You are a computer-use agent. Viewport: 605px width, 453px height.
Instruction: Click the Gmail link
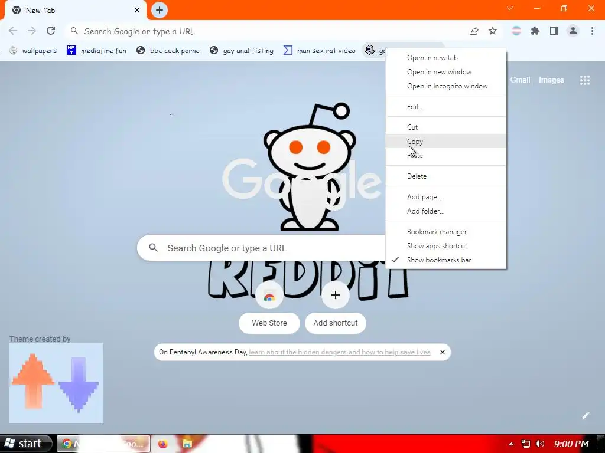(x=520, y=80)
